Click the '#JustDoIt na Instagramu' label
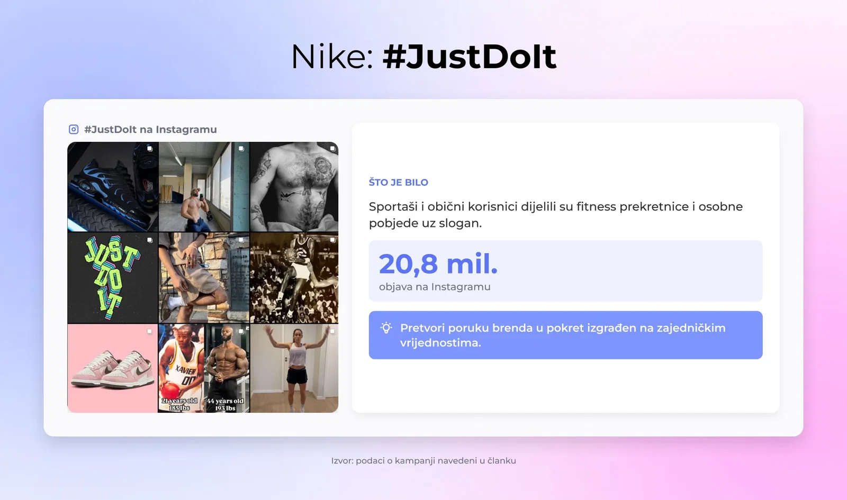 [x=150, y=130]
